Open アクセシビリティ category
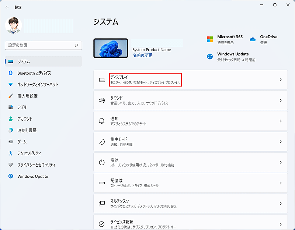 [44, 153]
